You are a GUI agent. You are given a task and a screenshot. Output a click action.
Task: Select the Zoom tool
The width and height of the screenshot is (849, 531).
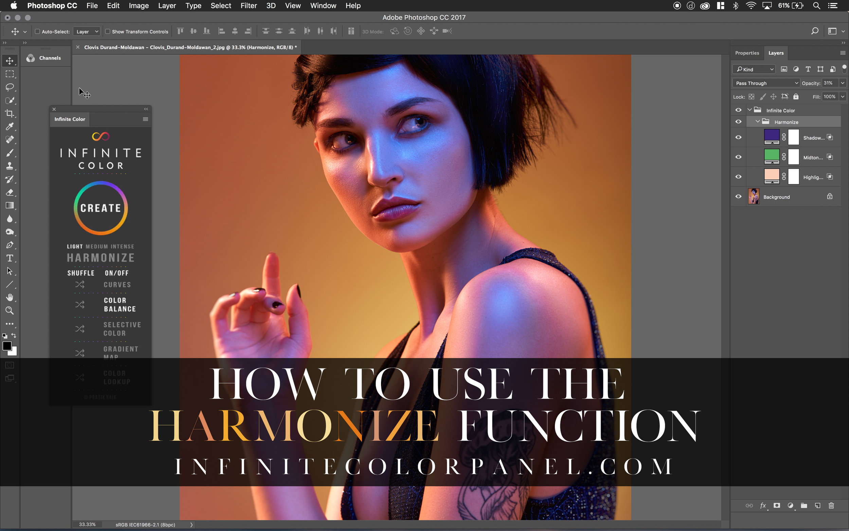pyautogui.click(x=10, y=311)
